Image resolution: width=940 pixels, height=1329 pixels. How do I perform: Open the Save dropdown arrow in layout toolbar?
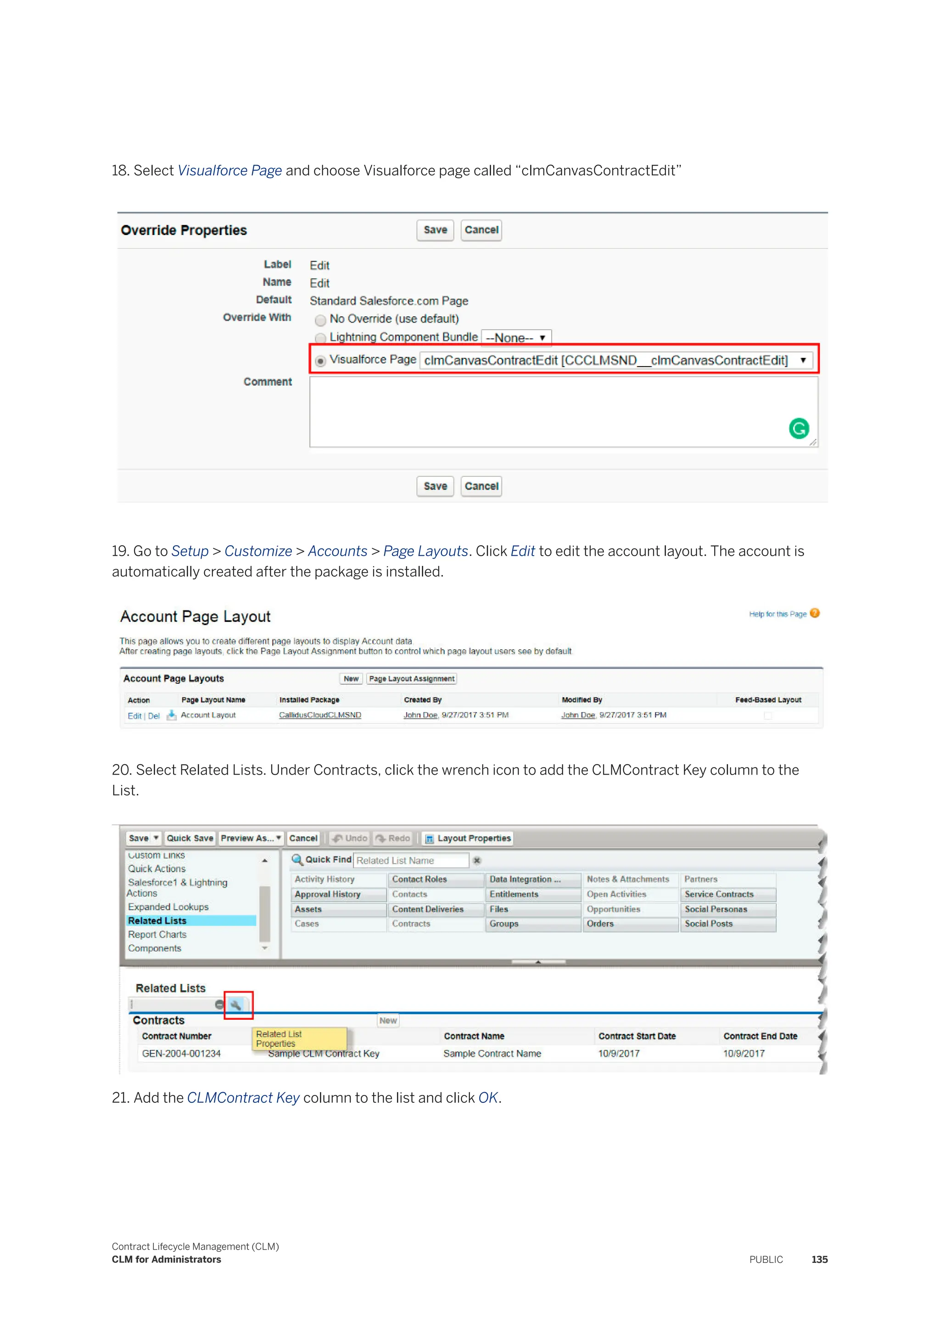pyautogui.click(x=156, y=838)
